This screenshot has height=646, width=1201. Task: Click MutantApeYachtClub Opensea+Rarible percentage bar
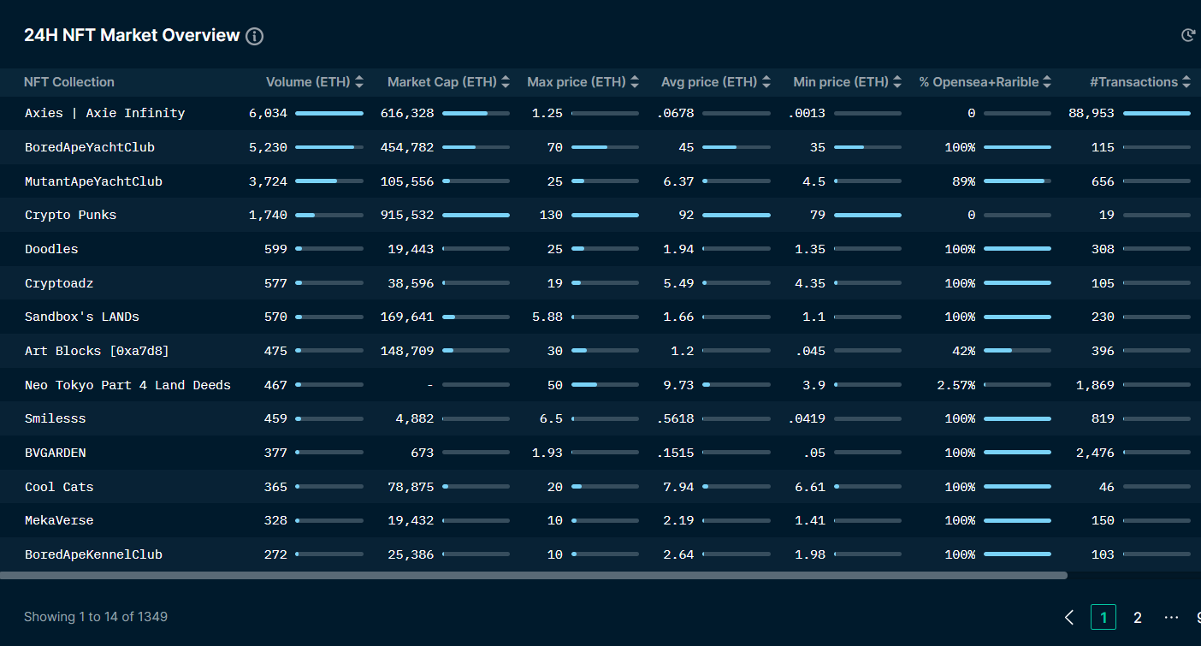[x=1017, y=181]
